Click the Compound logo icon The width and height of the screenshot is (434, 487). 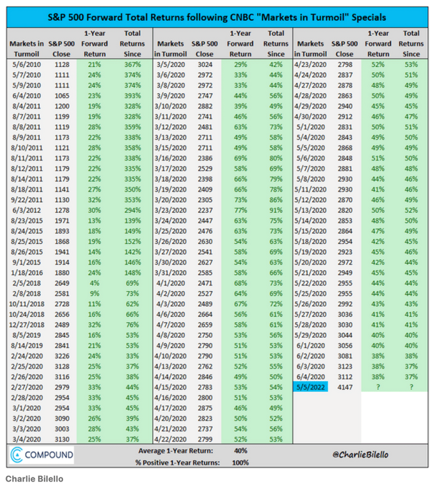17,454
